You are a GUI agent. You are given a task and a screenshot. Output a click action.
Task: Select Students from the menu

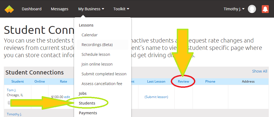coord(87,103)
